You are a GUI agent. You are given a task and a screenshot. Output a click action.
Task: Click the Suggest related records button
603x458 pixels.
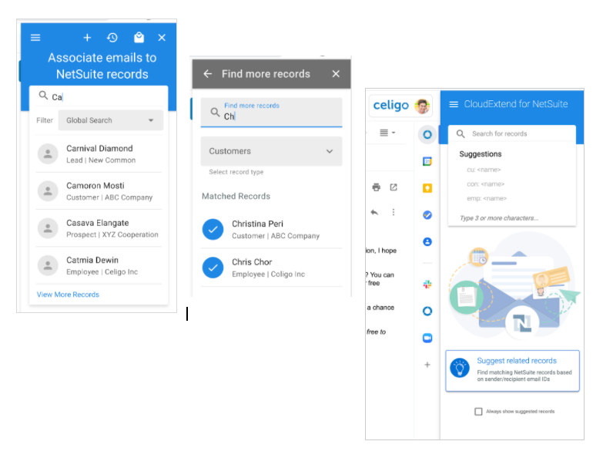(x=512, y=371)
